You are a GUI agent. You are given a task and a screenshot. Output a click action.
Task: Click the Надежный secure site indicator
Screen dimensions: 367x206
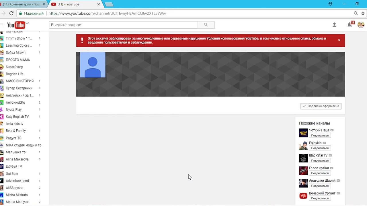coord(31,13)
